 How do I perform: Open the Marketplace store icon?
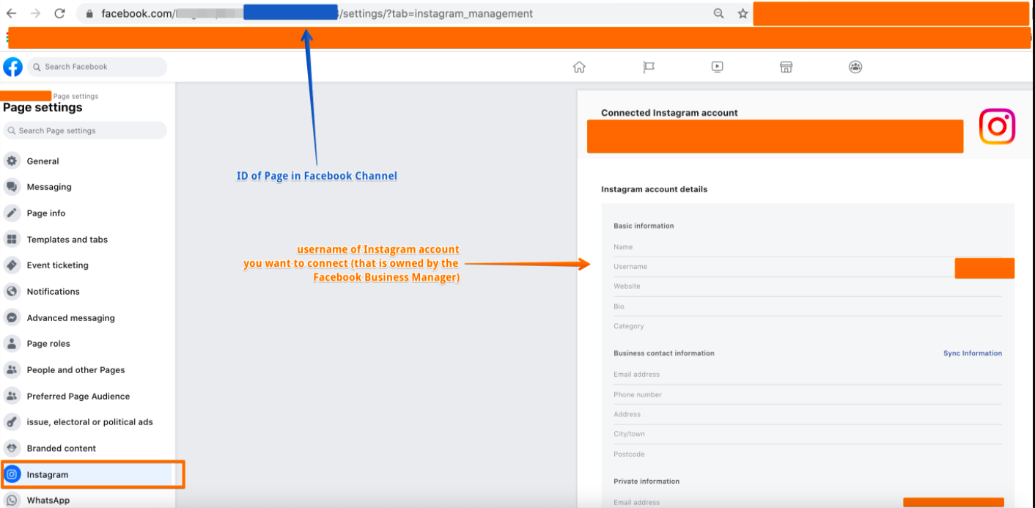tap(786, 67)
